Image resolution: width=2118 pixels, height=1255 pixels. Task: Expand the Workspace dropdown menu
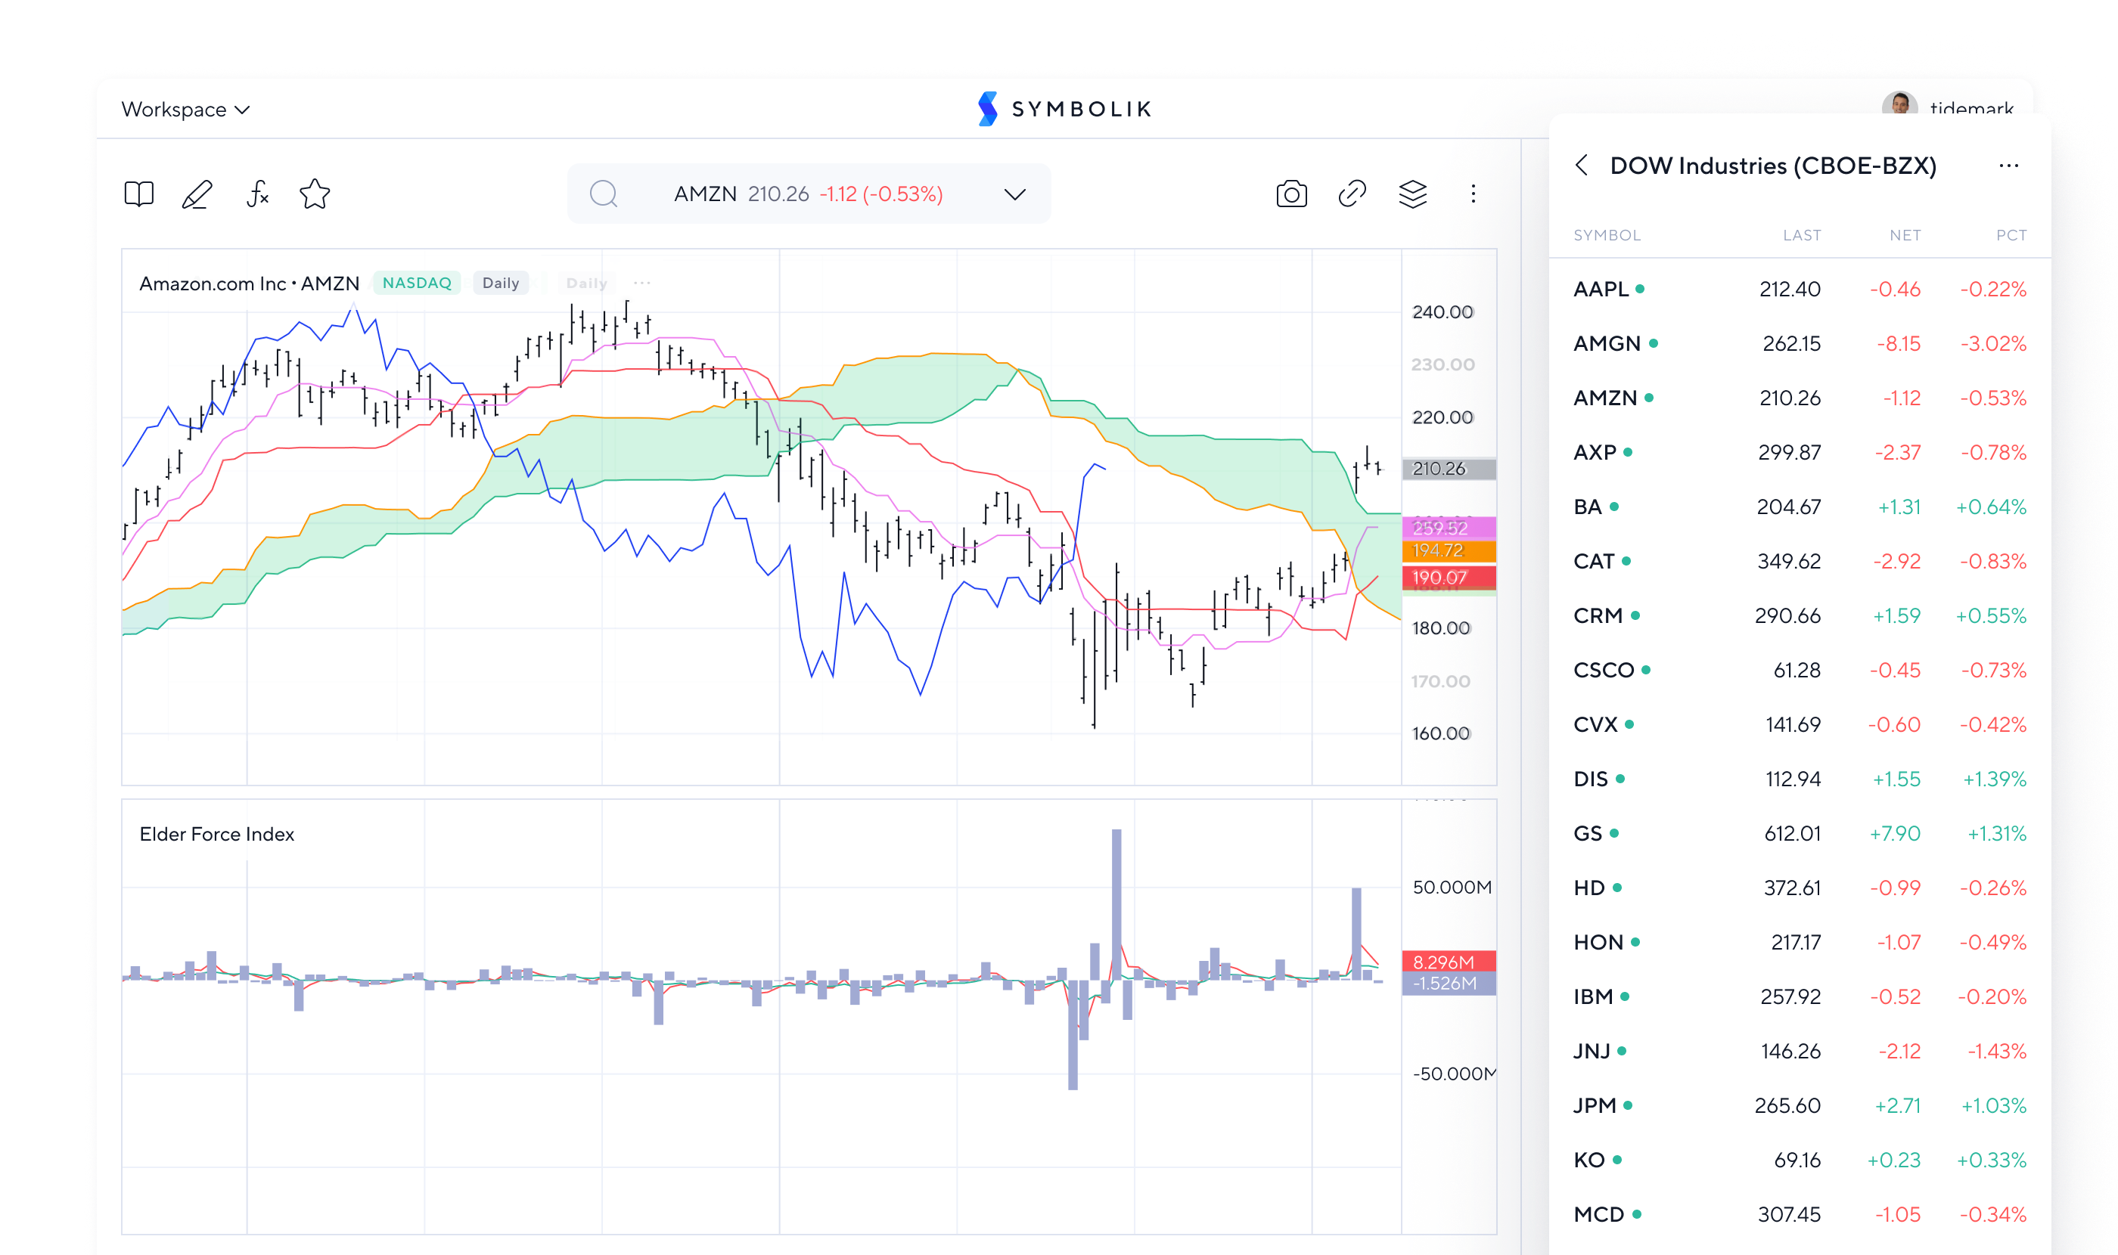(185, 109)
